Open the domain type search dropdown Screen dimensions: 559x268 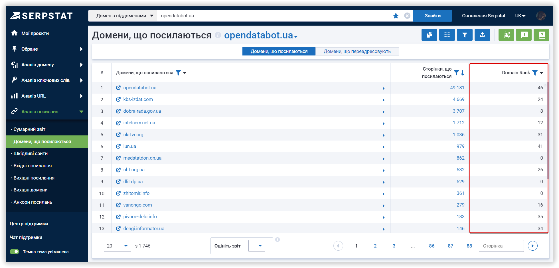tap(123, 16)
